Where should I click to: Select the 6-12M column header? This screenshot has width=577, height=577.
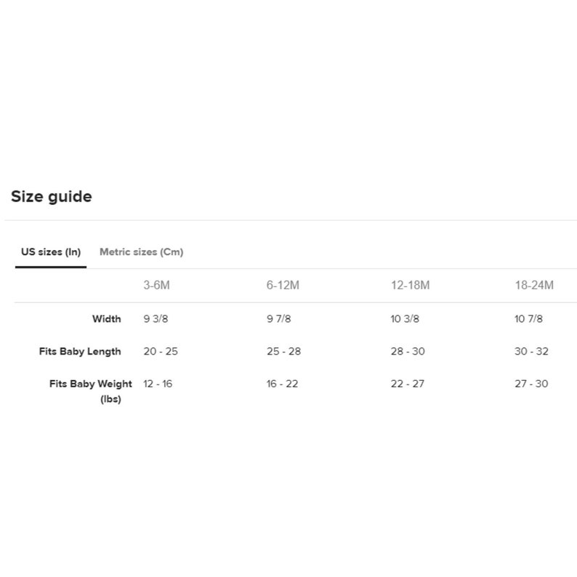click(283, 285)
